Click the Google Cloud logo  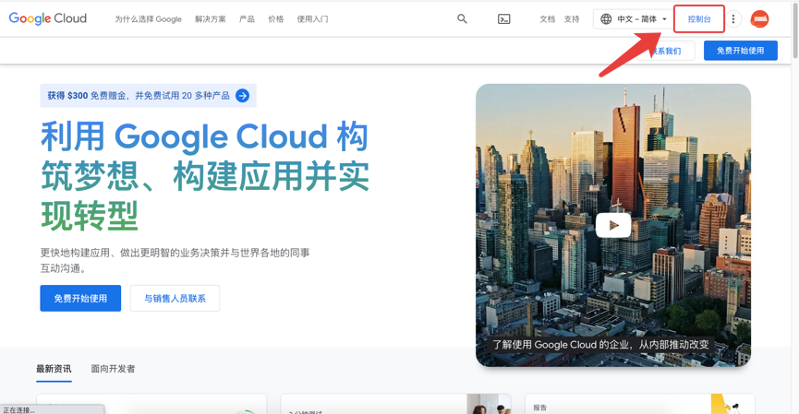(x=48, y=18)
